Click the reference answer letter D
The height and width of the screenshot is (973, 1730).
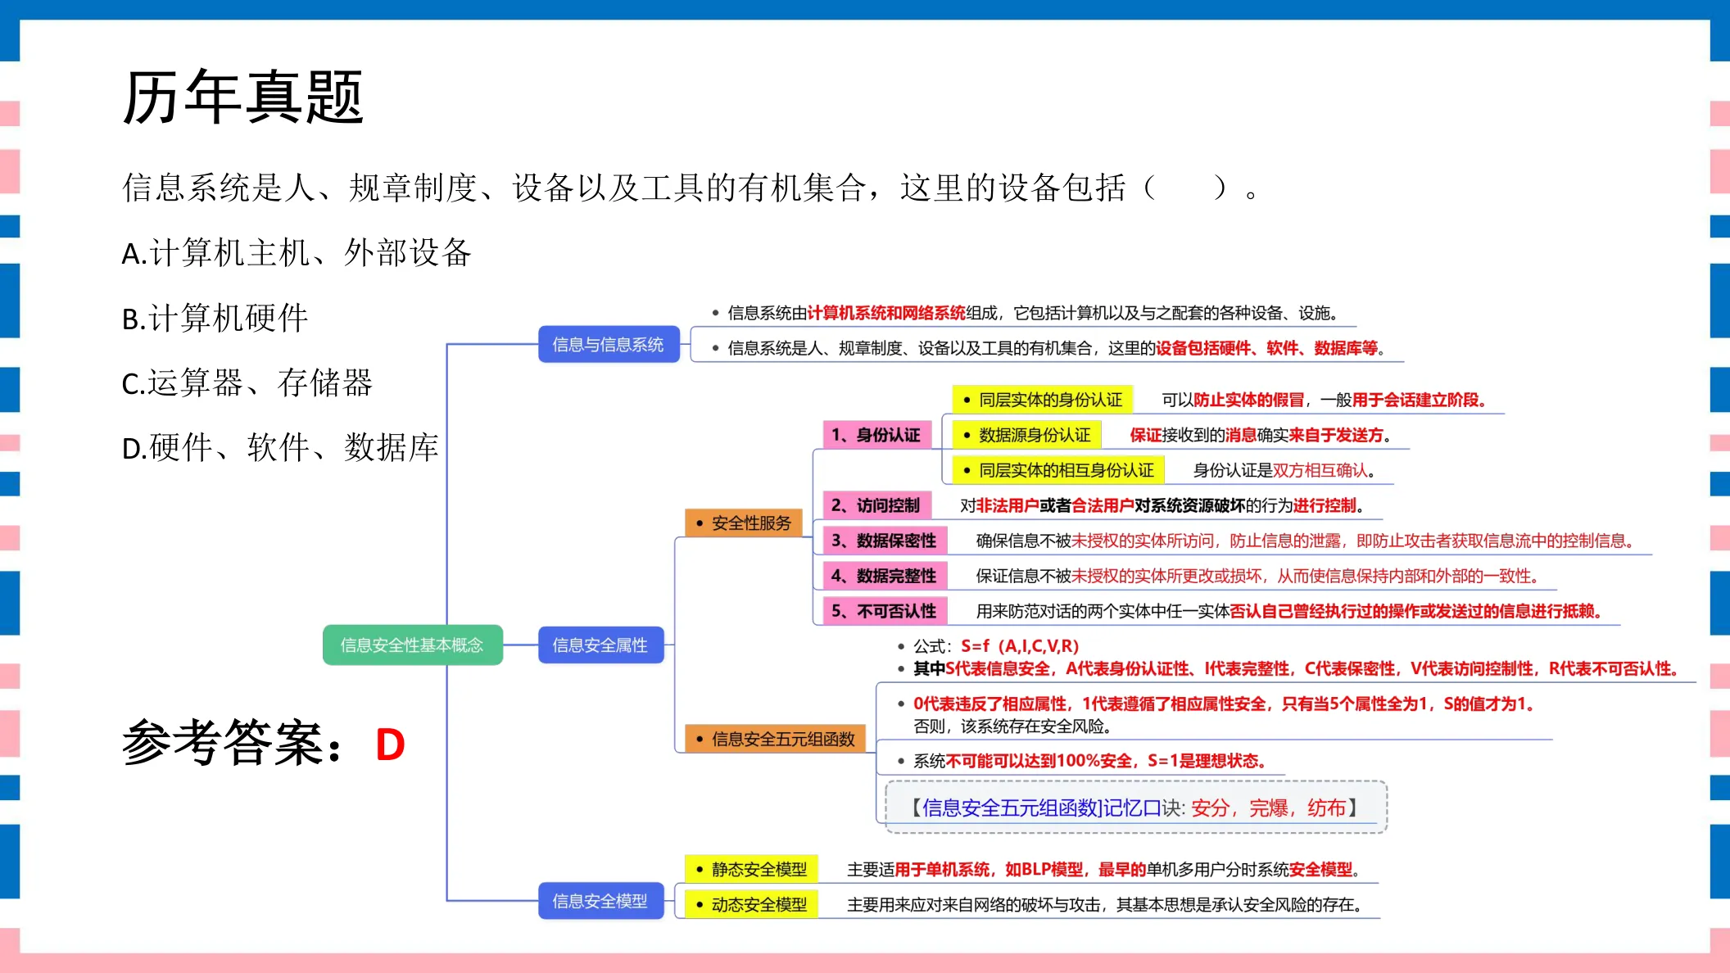pos(390,744)
